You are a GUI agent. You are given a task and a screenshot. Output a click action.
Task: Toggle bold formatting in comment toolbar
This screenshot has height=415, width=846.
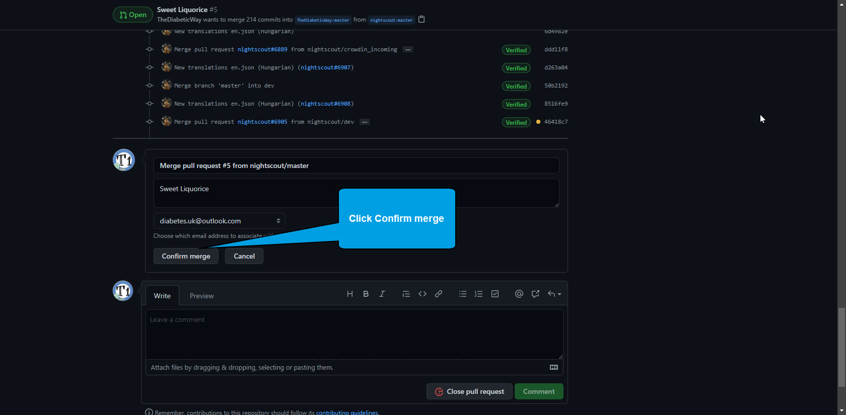point(366,294)
